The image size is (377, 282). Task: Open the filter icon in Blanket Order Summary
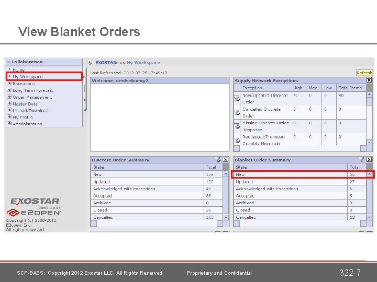click(x=361, y=159)
